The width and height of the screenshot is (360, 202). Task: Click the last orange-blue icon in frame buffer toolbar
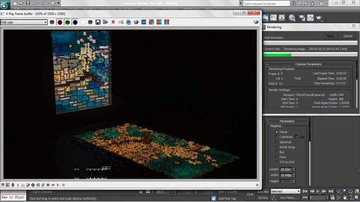click(x=166, y=22)
